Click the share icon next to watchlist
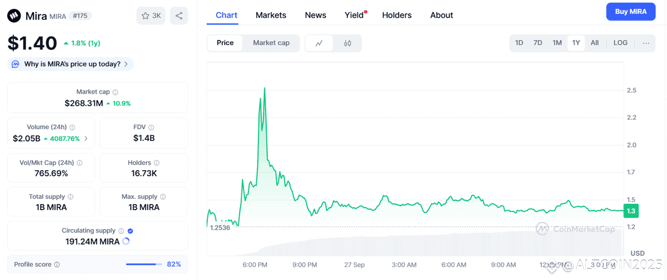Screen dimensions: 667x280 pos(179,16)
